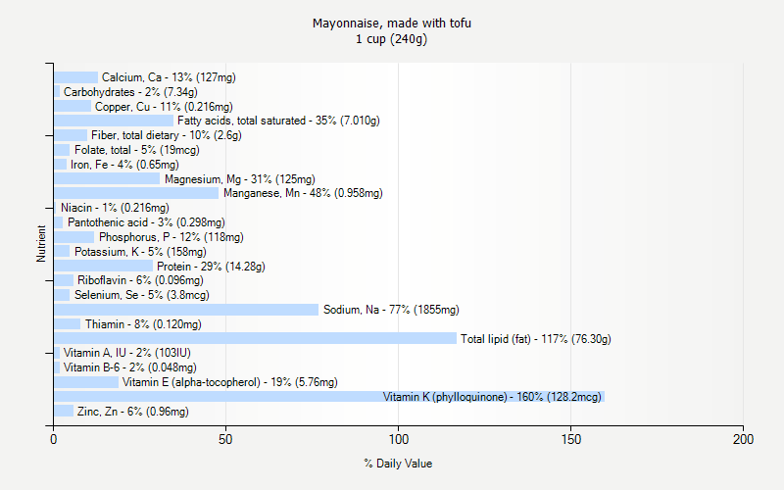Select the Riboflavin - 6% label
This screenshot has width=784, height=490.
140,280
